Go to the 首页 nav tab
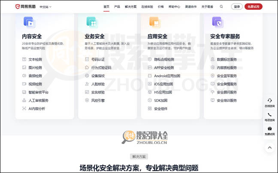The height and width of the screenshot is (173, 278). coord(106,7)
